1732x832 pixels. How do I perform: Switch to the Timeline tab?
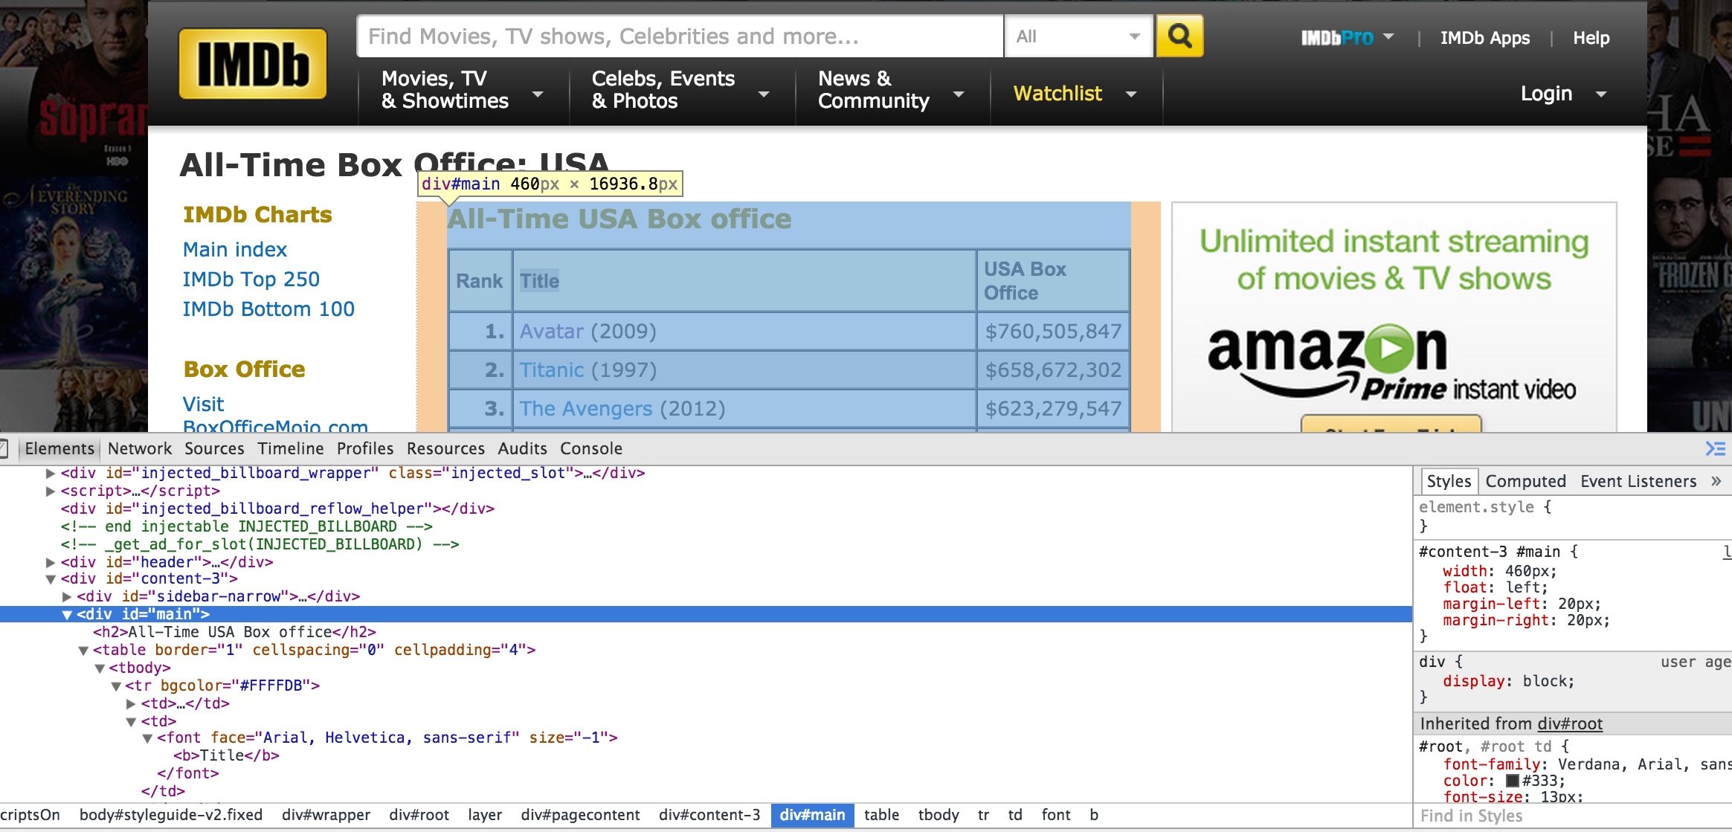point(291,448)
